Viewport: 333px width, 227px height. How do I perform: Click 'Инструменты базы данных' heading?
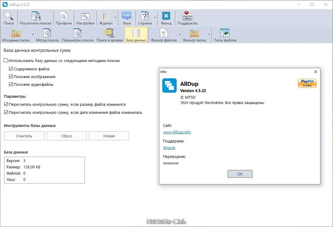30,125
